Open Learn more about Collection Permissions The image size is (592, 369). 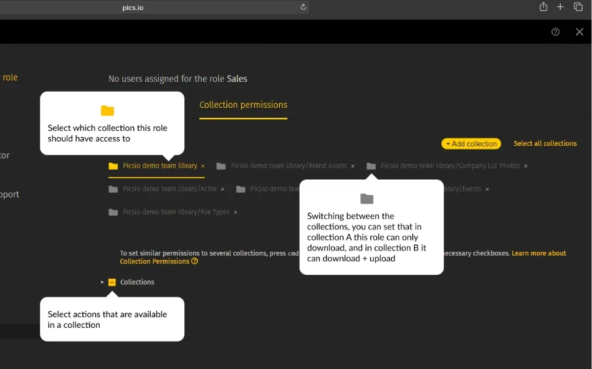coord(540,253)
